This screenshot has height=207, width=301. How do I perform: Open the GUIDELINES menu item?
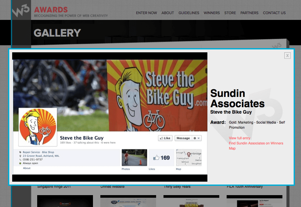coord(189,13)
